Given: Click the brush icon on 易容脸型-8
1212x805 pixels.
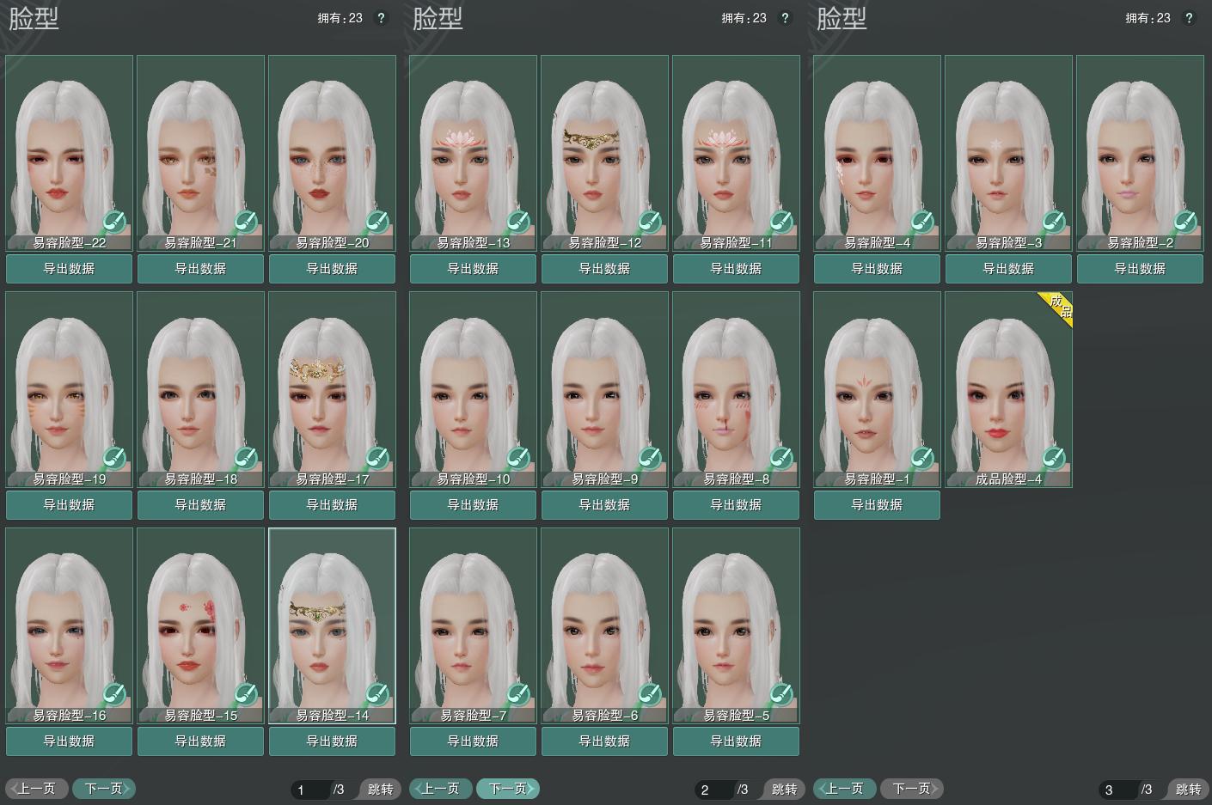Looking at the screenshot, I should (x=781, y=459).
